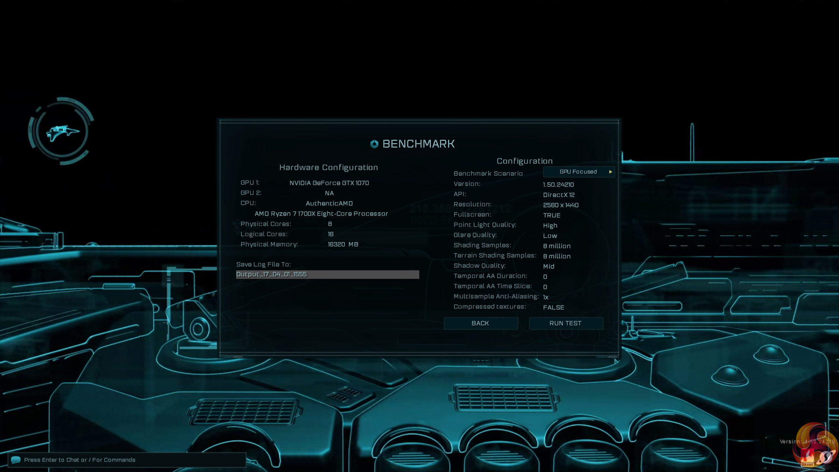839x472 pixels.
Task: Click the Compressed textures FALSE value
Action: pos(554,307)
